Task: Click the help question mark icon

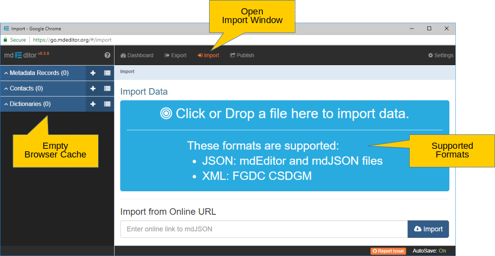Action: (x=107, y=55)
